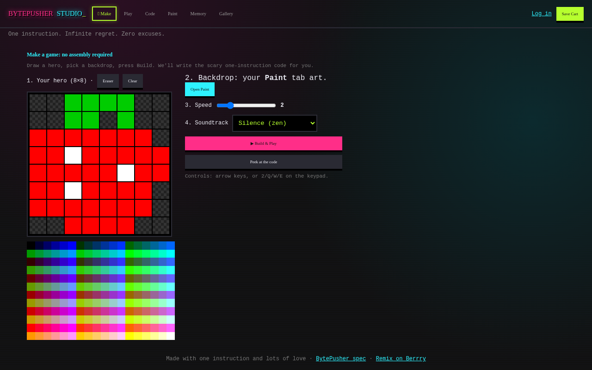Click the speed value "2"

click(x=282, y=105)
